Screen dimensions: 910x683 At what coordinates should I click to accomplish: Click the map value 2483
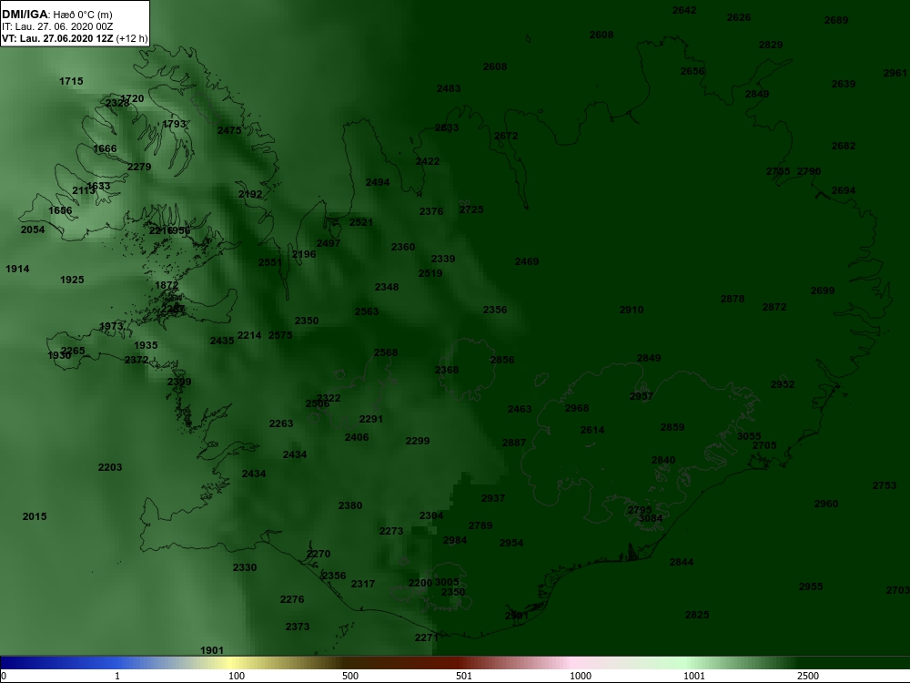coord(449,89)
